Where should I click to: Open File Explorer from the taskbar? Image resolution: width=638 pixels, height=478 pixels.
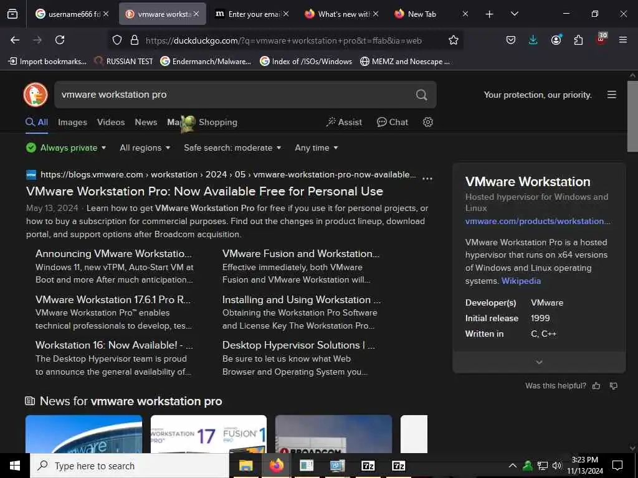coord(245,466)
